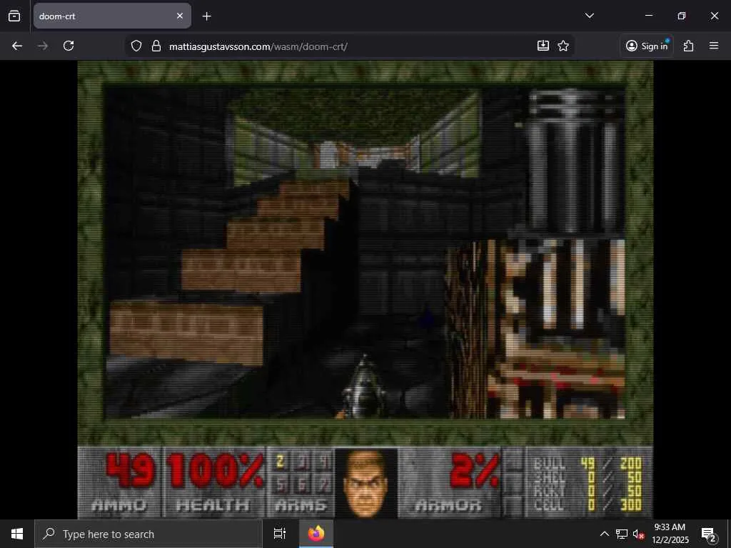
Task: Open network status tray icon
Action: pos(622,534)
